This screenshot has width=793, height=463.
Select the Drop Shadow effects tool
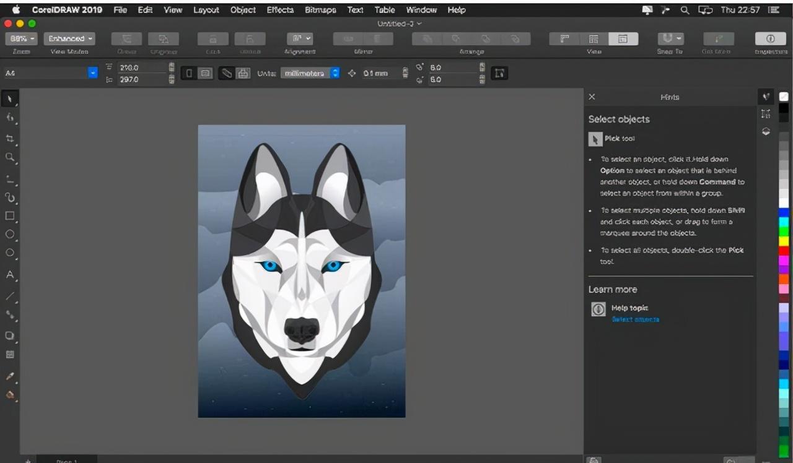click(x=10, y=335)
